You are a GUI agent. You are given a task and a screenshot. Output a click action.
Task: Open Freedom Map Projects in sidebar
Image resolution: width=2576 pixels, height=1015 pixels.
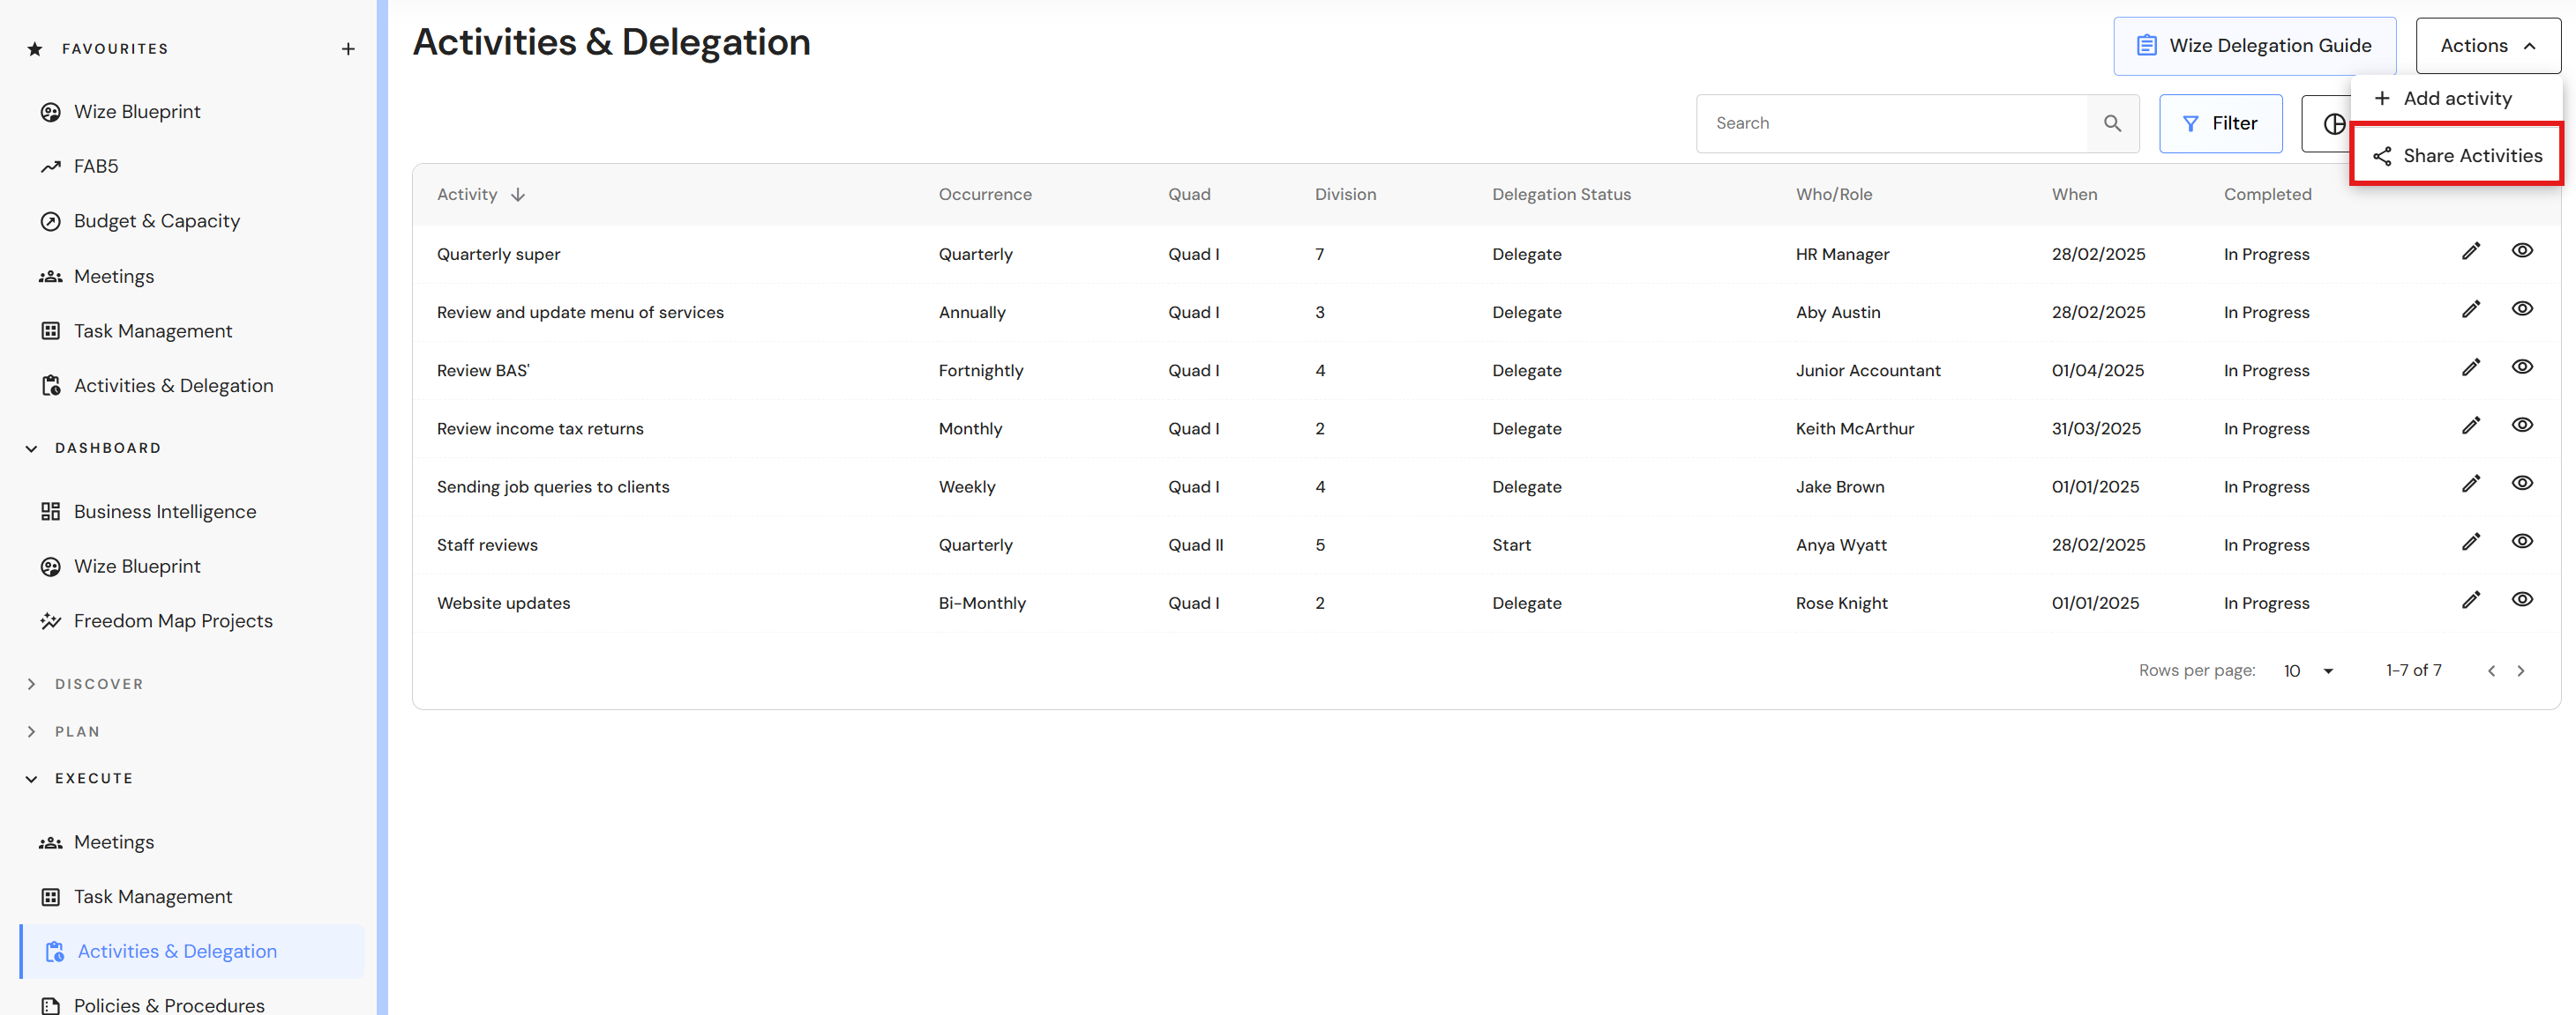click(x=172, y=621)
